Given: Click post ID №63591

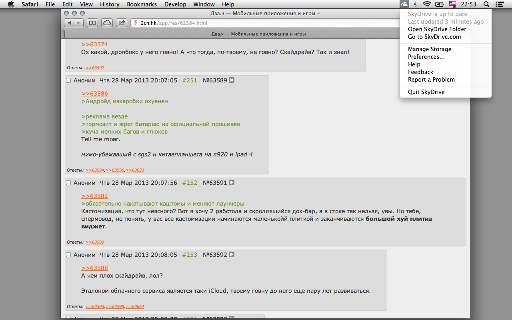Looking at the screenshot, I should [215, 183].
